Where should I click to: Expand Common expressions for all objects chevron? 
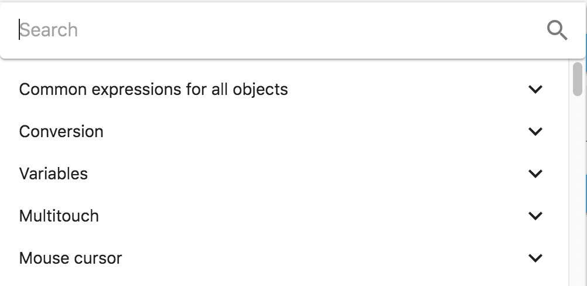(x=535, y=90)
